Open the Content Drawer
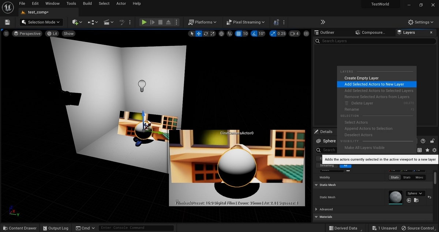Image resolution: width=439 pixels, height=232 pixels. coord(19,228)
